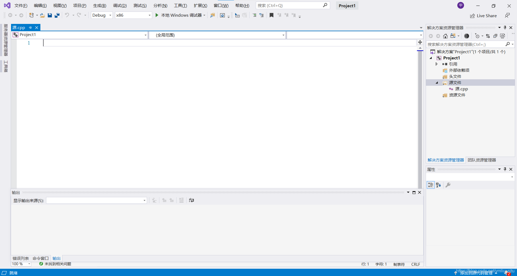Toggle word wrap in the Output panel
The image size is (517, 276).
tap(191, 200)
